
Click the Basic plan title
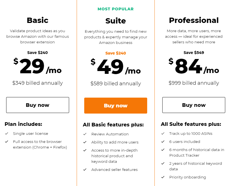click(x=37, y=20)
